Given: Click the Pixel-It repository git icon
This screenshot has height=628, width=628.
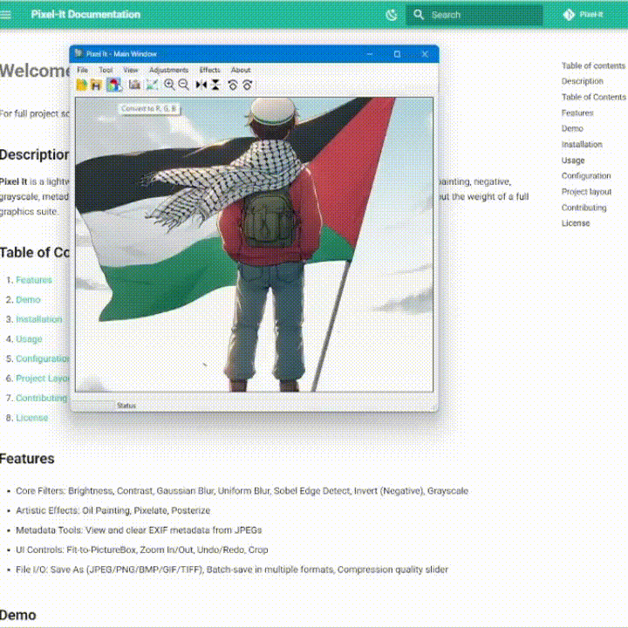Looking at the screenshot, I should tap(569, 15).
